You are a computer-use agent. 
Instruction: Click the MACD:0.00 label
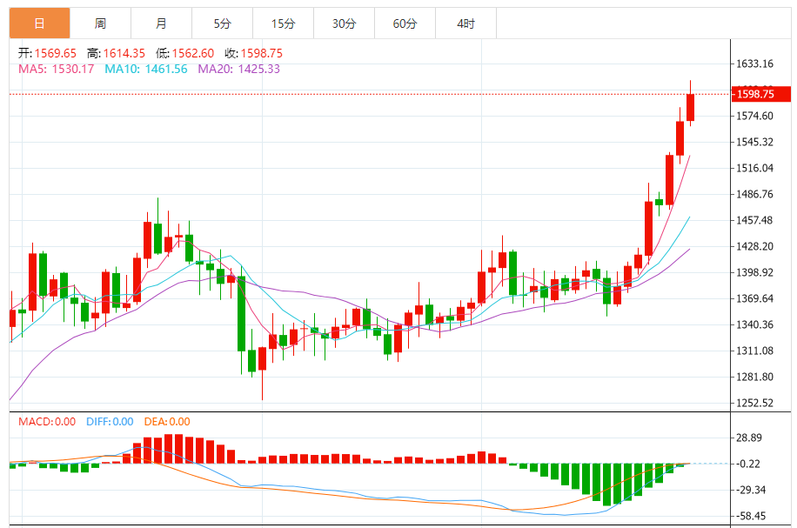click(47, 422)
